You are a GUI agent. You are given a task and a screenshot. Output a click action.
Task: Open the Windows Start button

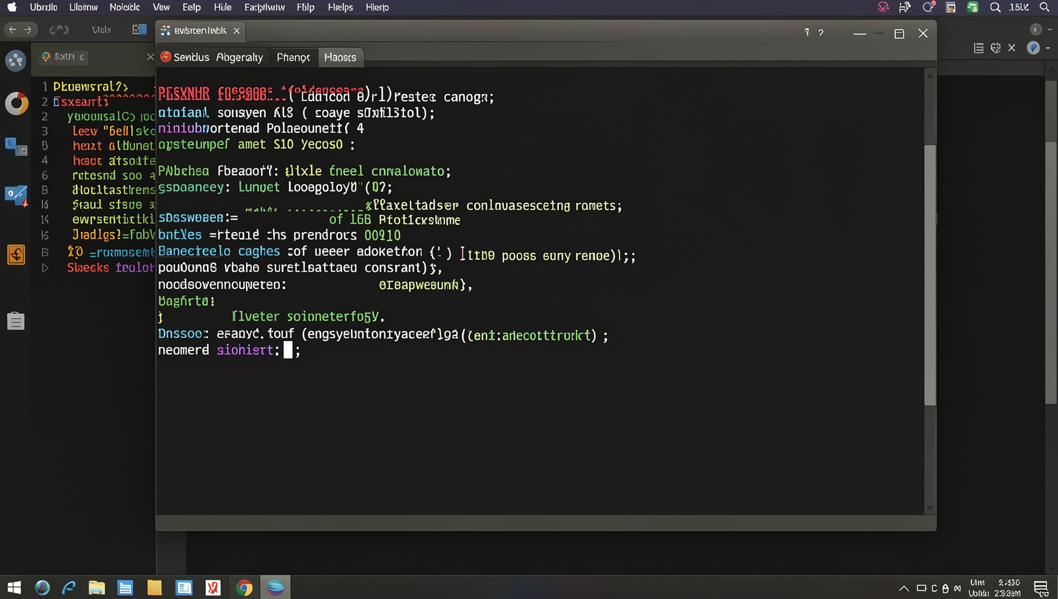click(x=14, y=587)
